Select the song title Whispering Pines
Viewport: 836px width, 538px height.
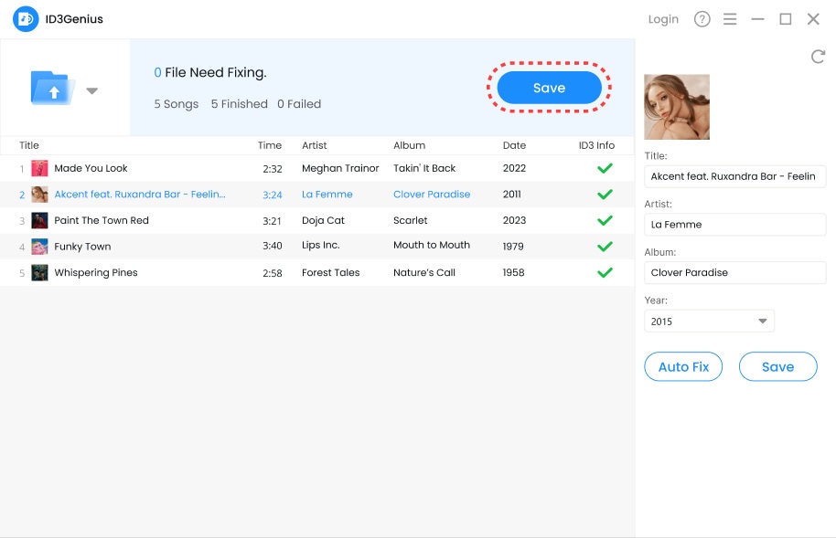[x=96, y=273]
